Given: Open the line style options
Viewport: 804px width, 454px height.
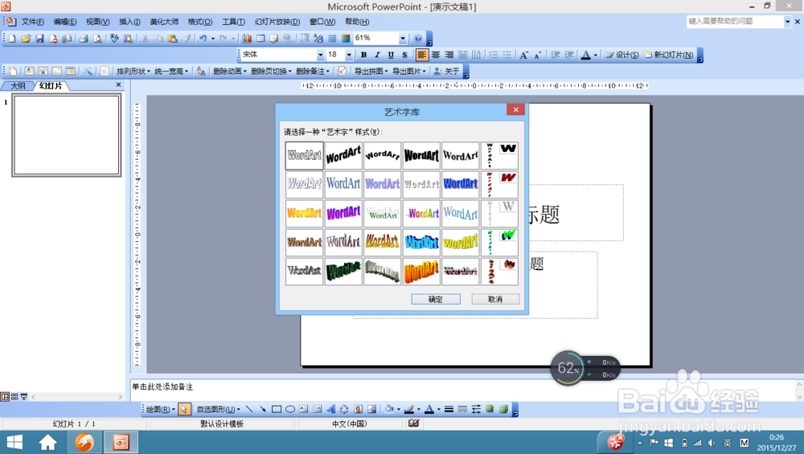Looking at the screenshot, I should click(x=449, y=409).
